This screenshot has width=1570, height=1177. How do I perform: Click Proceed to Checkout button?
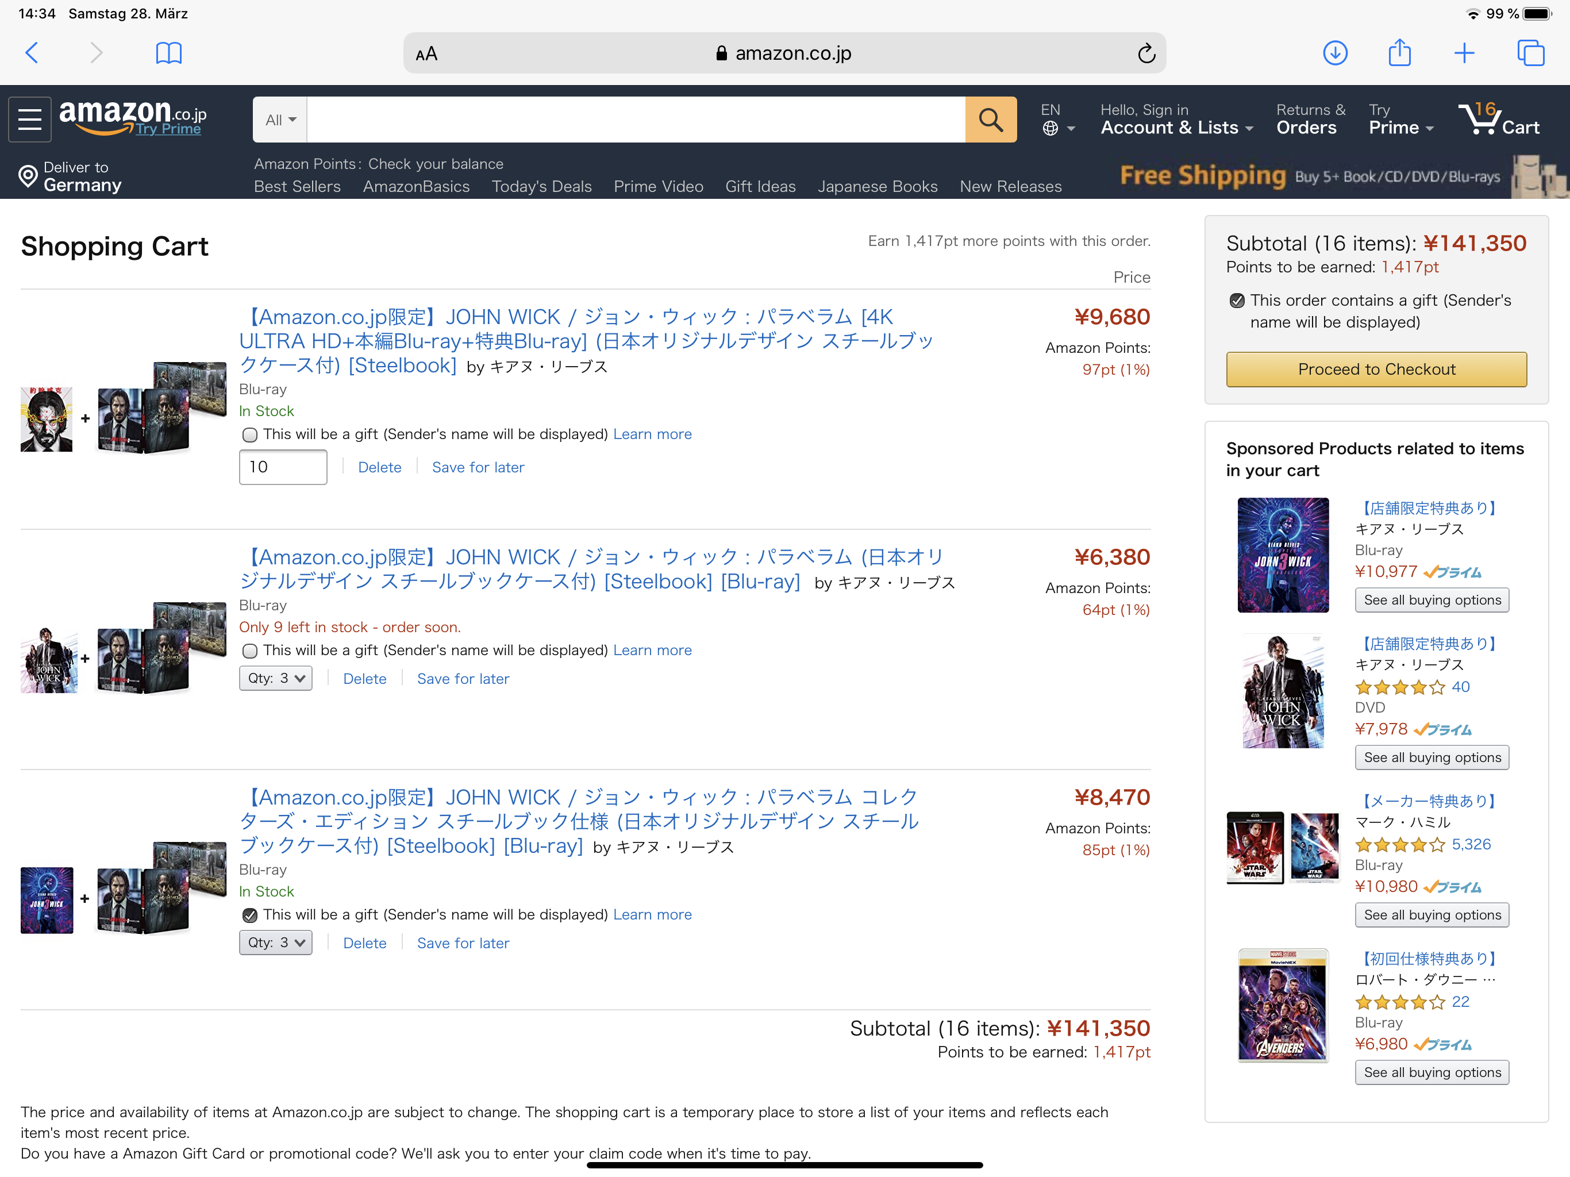(1376, 369)
